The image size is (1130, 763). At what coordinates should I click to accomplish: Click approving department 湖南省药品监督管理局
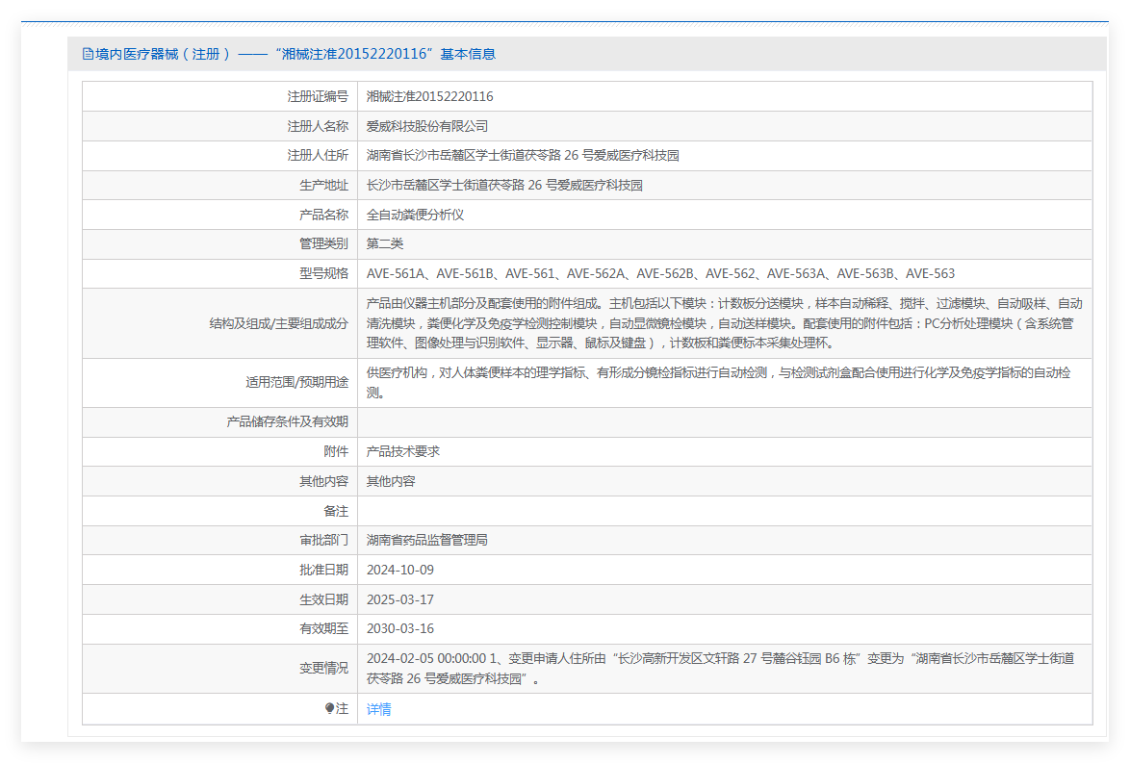pos(427,540)
